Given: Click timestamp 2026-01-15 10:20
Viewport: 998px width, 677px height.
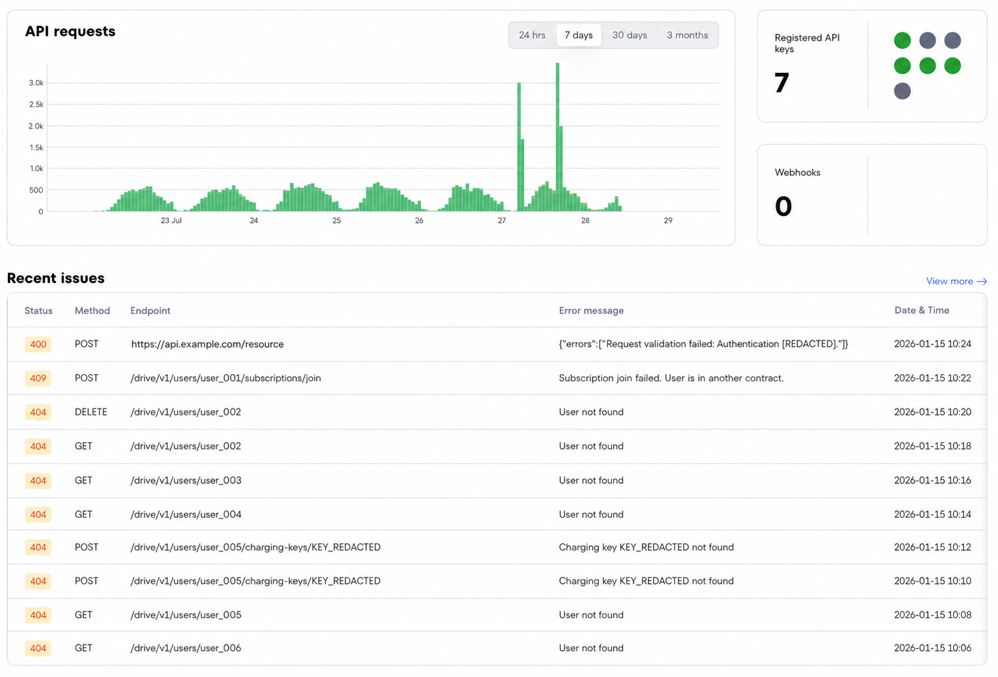Looking at the screenshot, I should pos(932,412).
